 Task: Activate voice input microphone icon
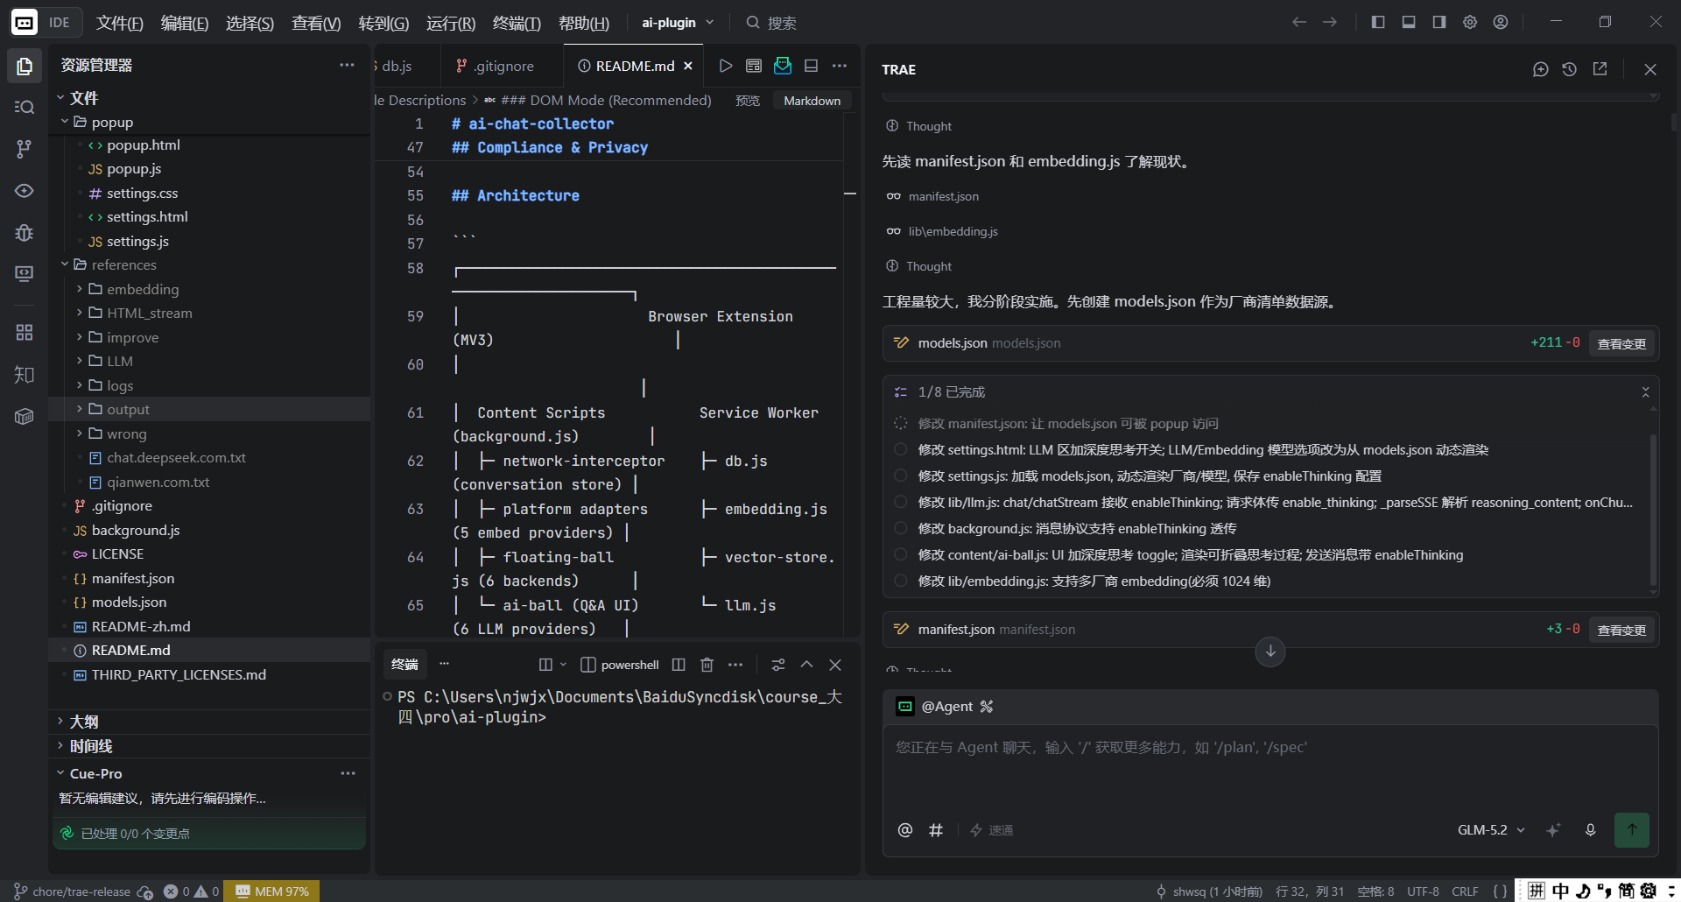[1591, 830]
